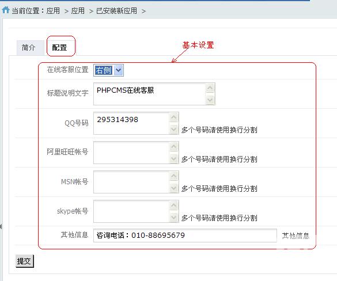Focus the QQ号码 text field
Screen dimensions: 337x281
[x=131, y=123]
